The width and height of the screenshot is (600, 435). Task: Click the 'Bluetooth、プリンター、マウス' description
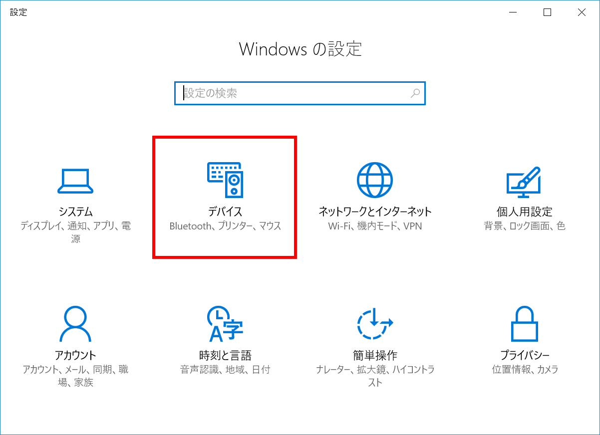225,226
